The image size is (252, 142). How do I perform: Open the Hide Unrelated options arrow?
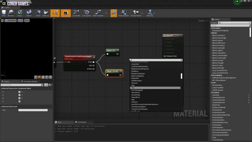coord(106,13)
